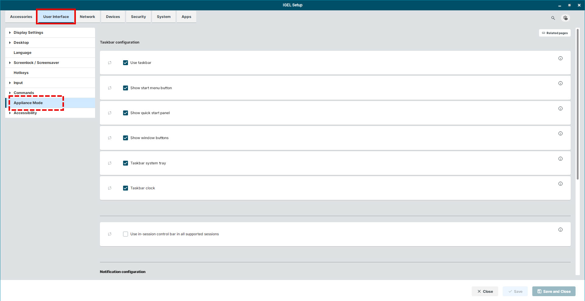Open the System tab
This screenshot has height=301, width=585.
[164, 17]
